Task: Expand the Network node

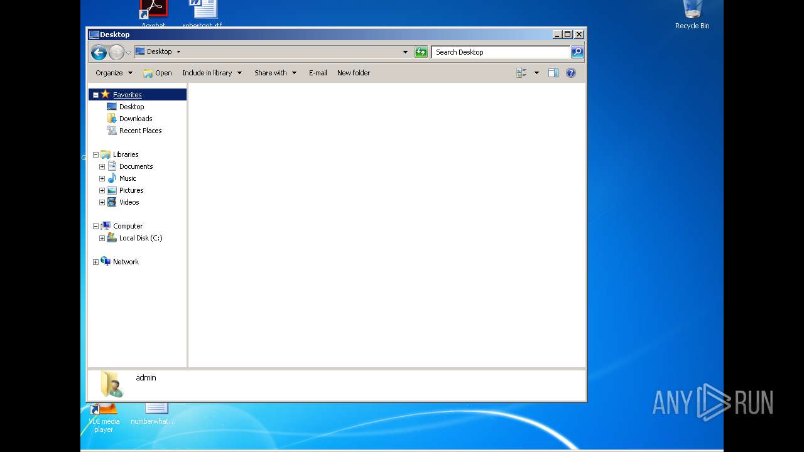Action: point(95,262)
